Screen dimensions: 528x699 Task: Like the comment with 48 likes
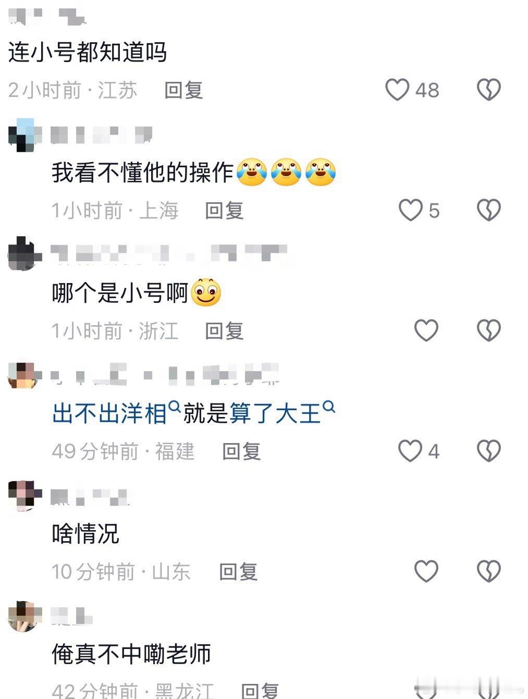tap(397, 90)
